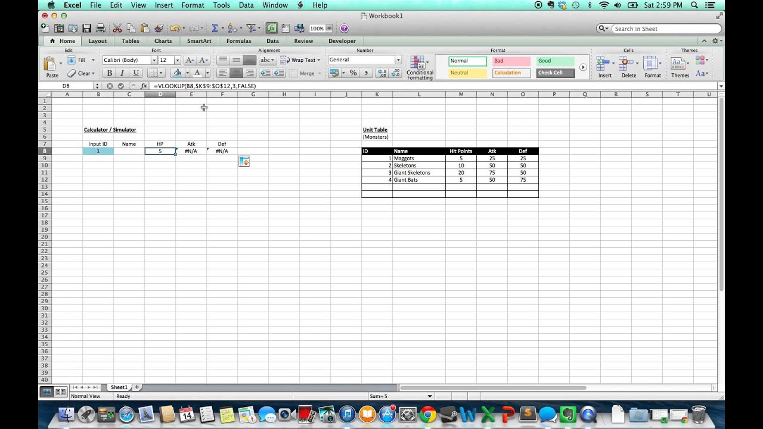Toggle bottom vertical alignment
The width and height of the screenshot is (763, 429).
(x=250, y=60)
